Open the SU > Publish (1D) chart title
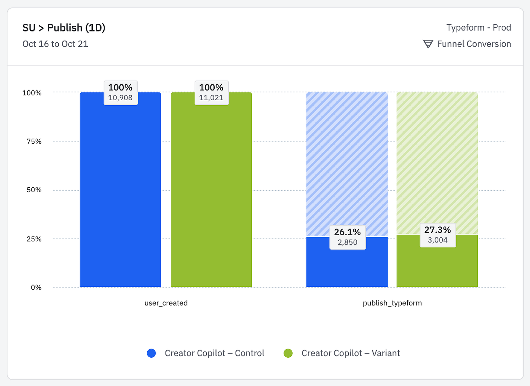 click(x=64, y=28)
